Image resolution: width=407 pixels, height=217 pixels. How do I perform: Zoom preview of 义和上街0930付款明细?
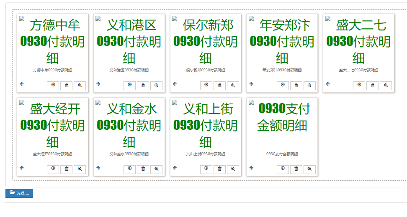[x=233, y=169]
